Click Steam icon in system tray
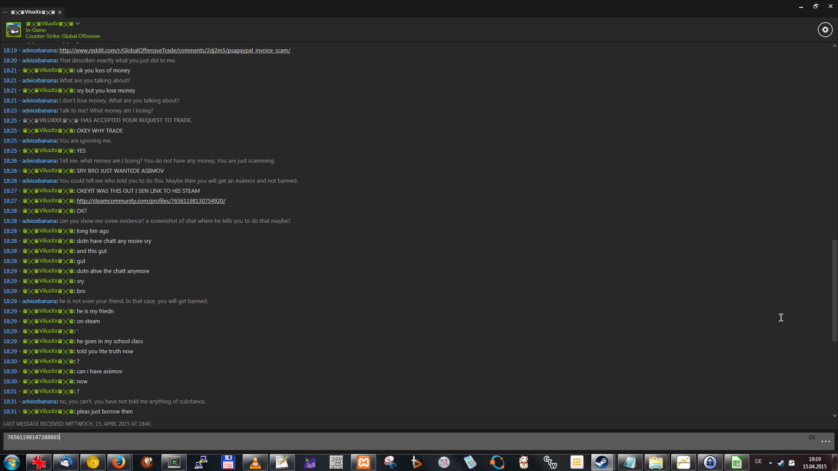The image size is (838, 471). 781,463
